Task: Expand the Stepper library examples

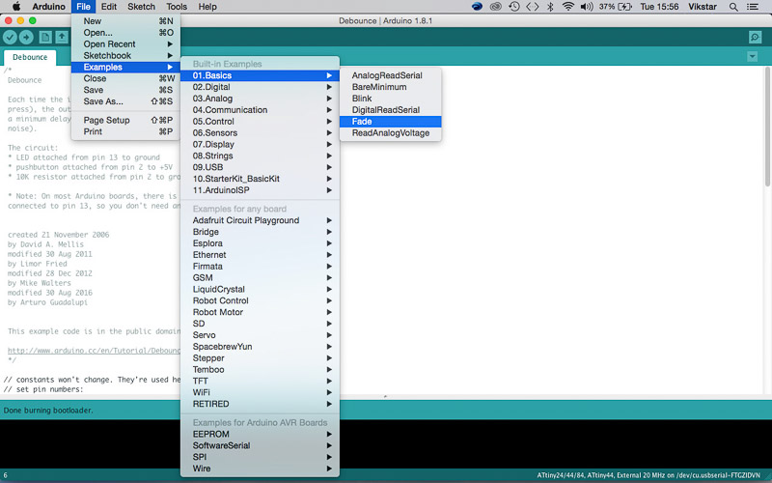Action: [260, 357]
